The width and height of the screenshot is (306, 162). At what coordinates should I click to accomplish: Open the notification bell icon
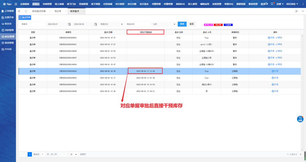(x=272, y=4)
